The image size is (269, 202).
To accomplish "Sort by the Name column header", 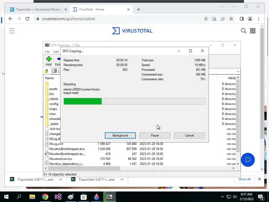I will pos(49,78).
